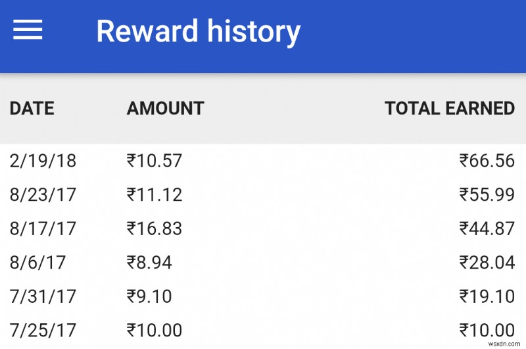The width and height of the screenshot is (526, 349).
Task: Open the 7/25/17 reward entry
Action: (43, 331)
